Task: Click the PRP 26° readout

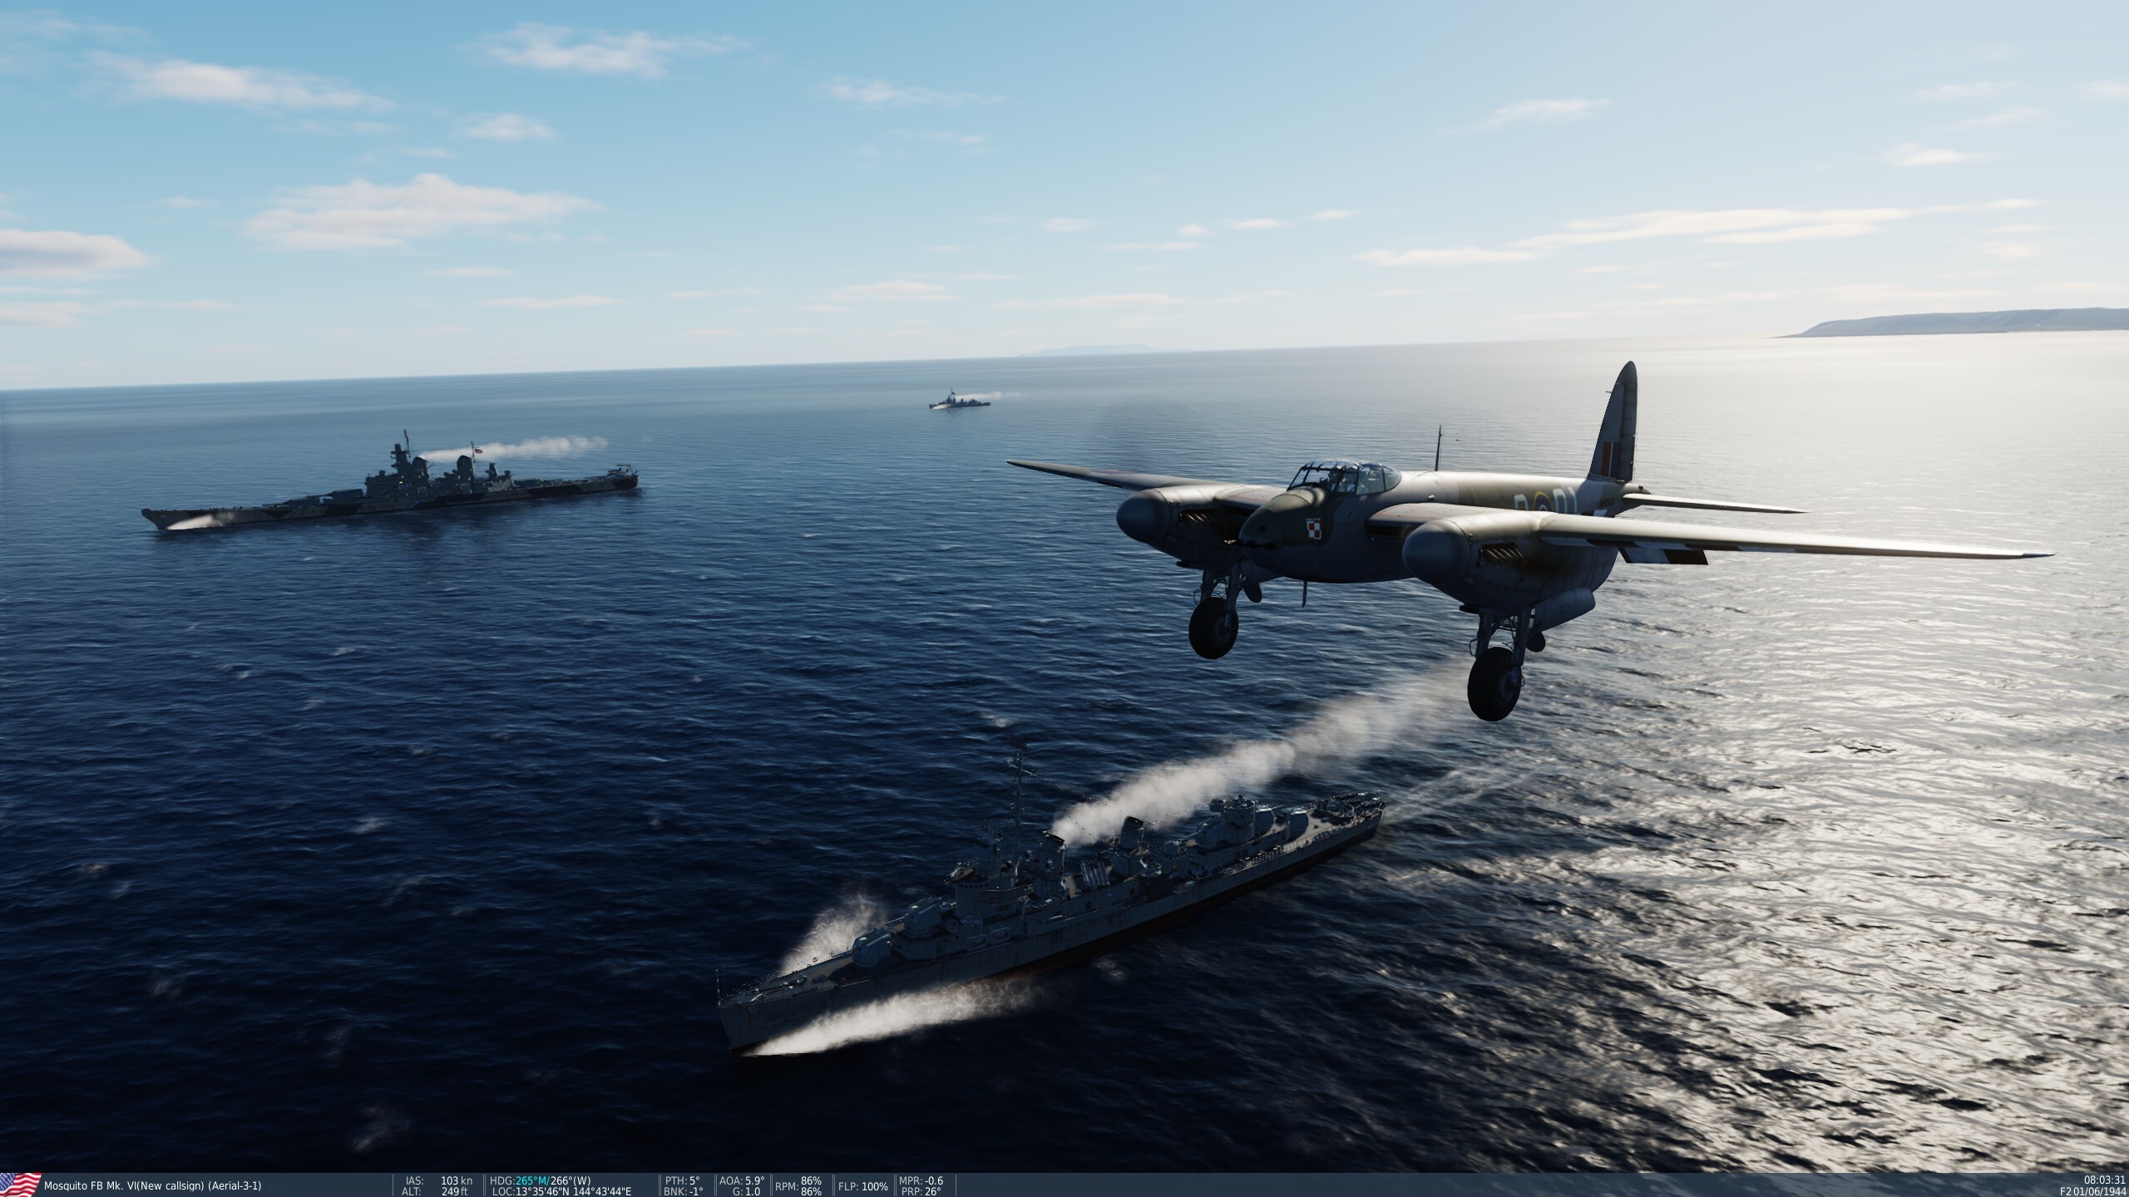Action: coord(921,1191)
